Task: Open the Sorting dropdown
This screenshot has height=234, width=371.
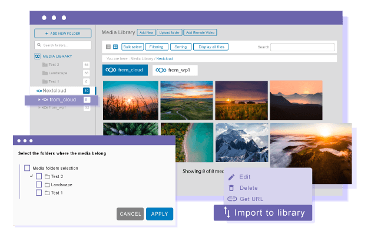Action: 181,47
